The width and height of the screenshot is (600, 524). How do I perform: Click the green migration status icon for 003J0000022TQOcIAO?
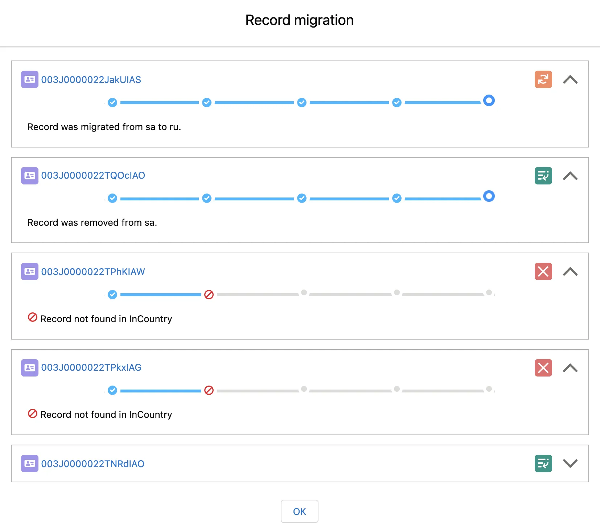[x=543, y=176]
